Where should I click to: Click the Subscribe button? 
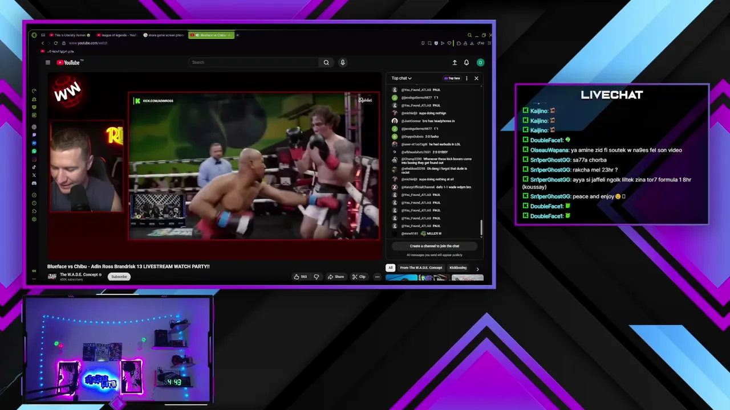(x=119, y=277)
